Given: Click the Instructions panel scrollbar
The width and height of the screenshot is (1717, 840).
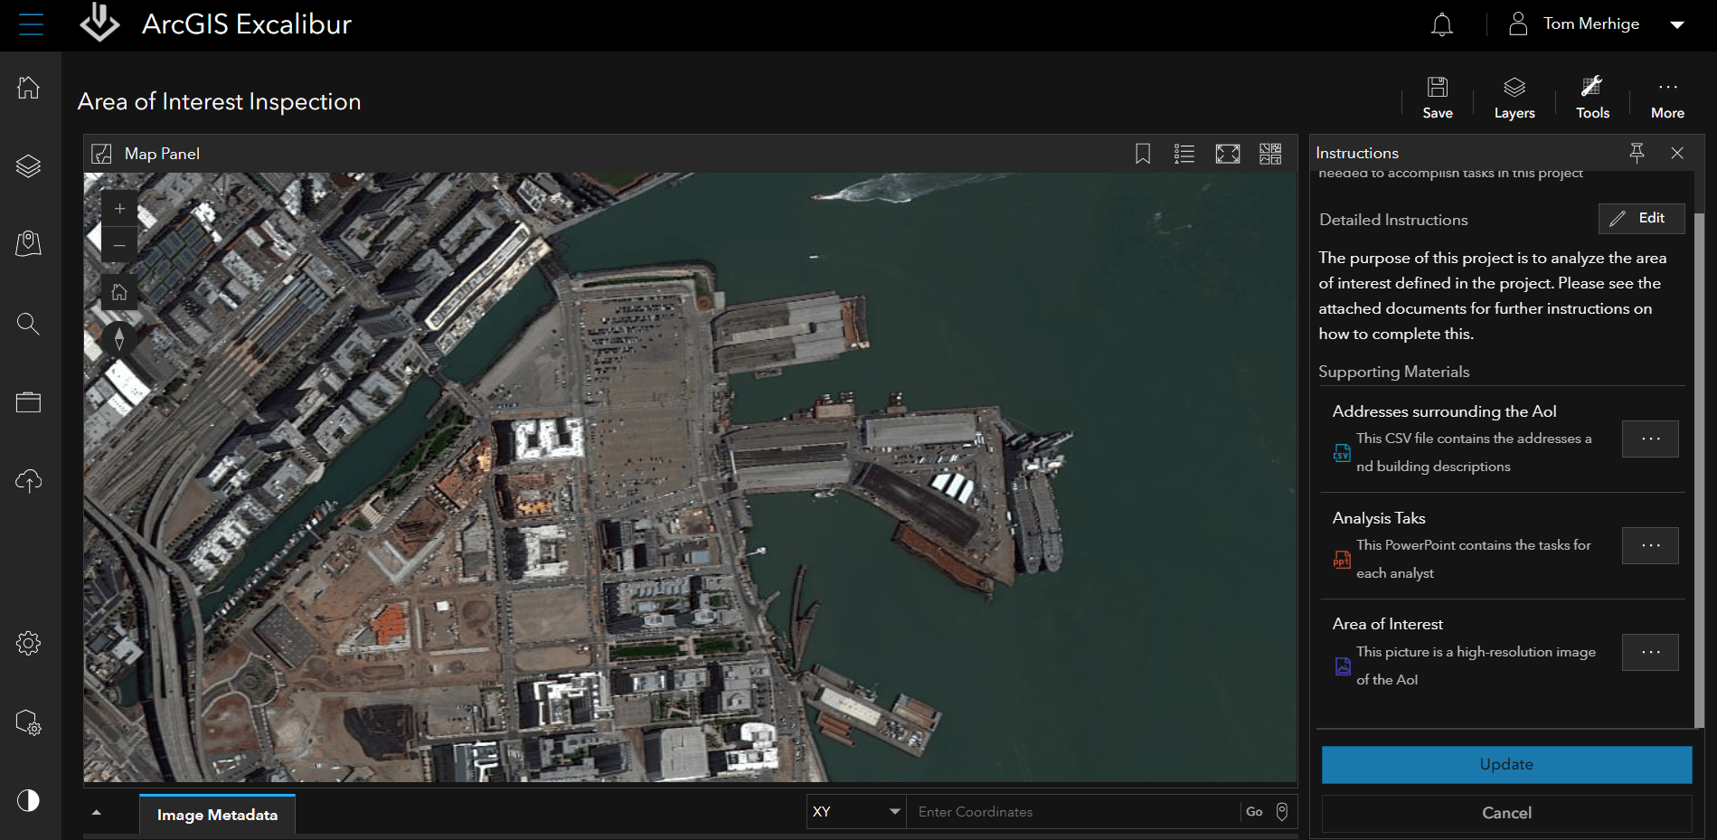Looking at the screenshot, I should point(1699,470).
